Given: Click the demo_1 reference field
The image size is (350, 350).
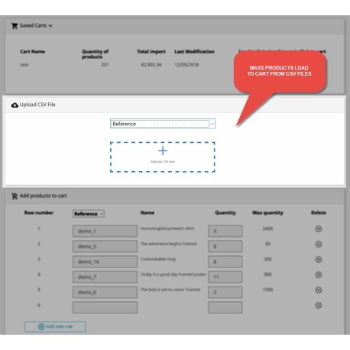Looking at the screenshot, I should point(105,231).
